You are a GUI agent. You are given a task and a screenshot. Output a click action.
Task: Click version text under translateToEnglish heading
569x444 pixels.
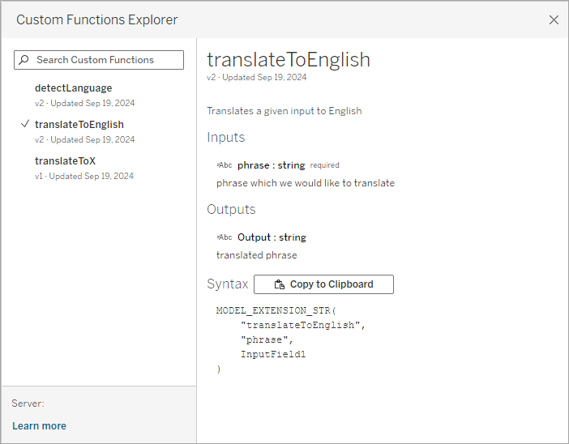click(257, 77)
